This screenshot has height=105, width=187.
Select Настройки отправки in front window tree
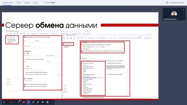tap(68, 44)
